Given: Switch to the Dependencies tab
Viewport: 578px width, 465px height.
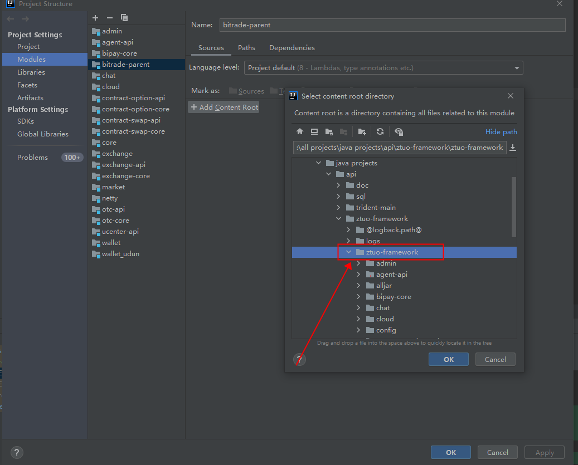Looking at the screenshot, I should click(292, 48).
